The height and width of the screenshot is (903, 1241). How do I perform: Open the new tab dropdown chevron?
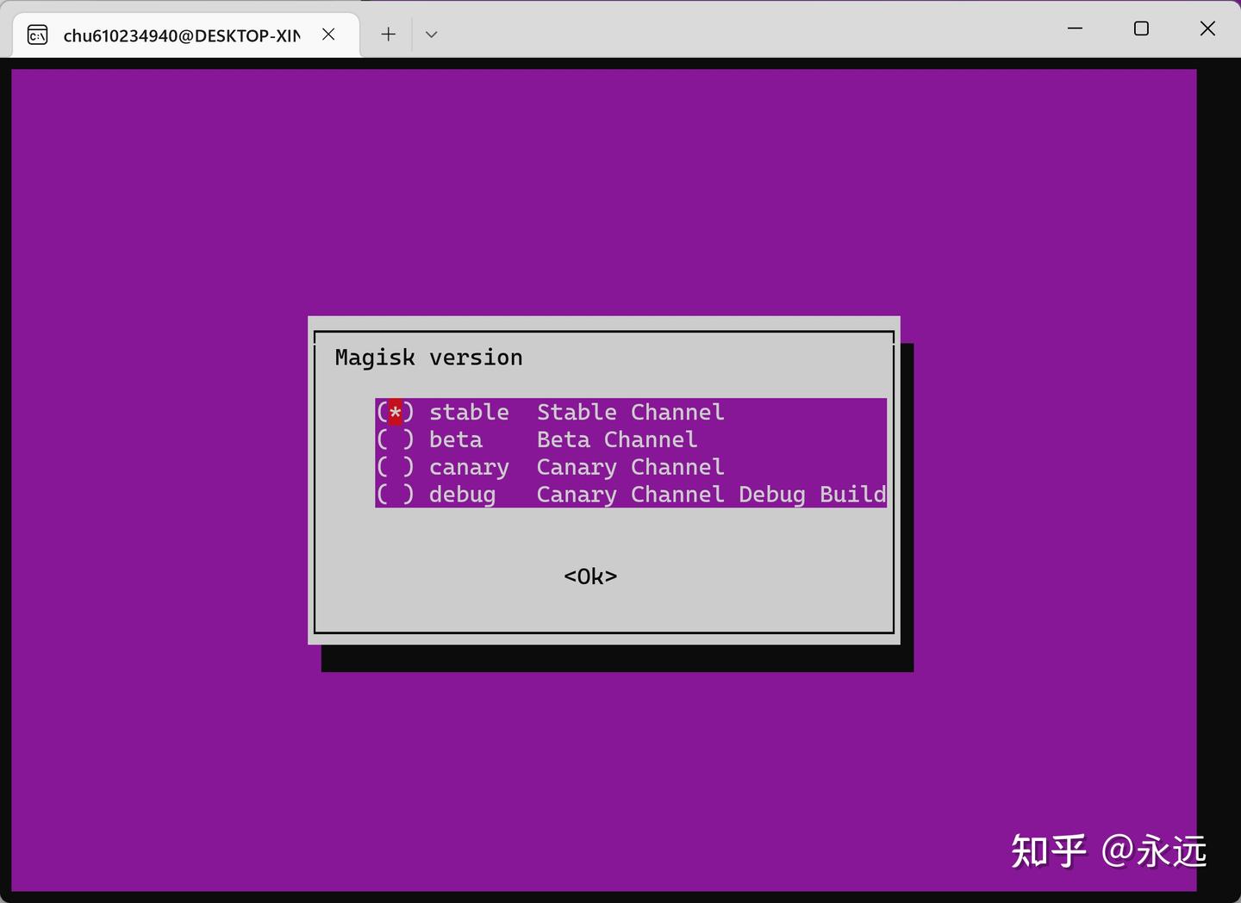point(431,34)
